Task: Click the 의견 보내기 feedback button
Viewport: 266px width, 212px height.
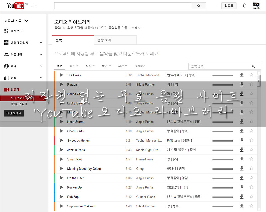Action: click(14, 113)
